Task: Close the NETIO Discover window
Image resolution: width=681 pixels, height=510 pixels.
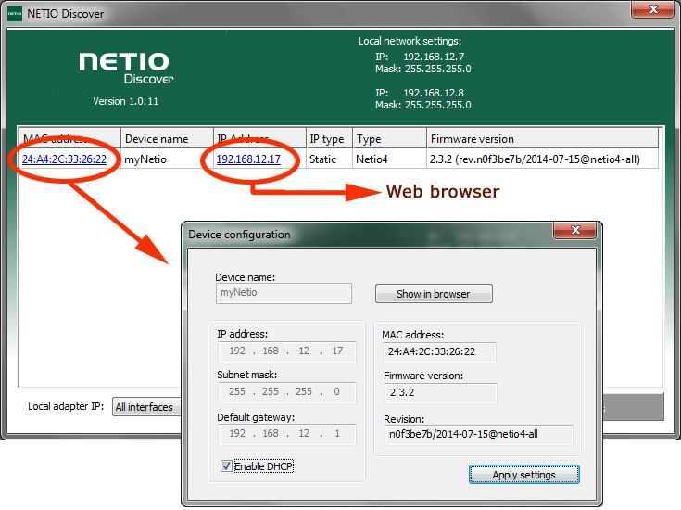Action: (x=653, y=9)
